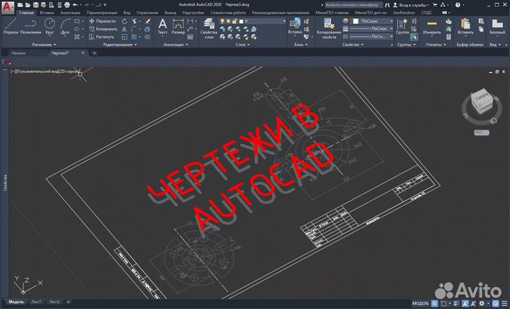510x309 pixels.
Task: Toggle annotation visibility in status bar
Action: pyautogui.click(x=465, y=303)
